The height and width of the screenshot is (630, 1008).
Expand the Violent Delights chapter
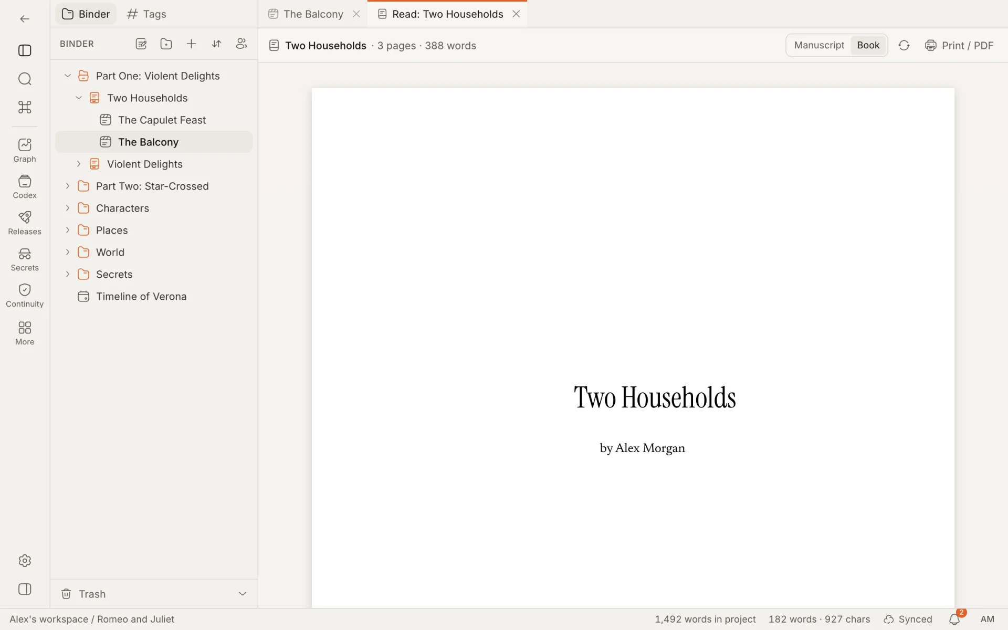[79, 164]
